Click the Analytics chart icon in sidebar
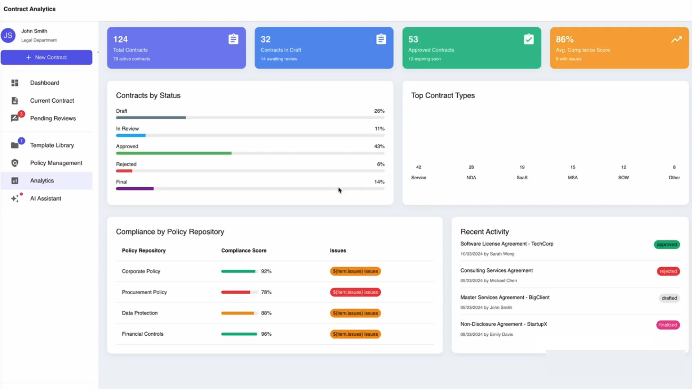The image size is (692, 389). (x=15, y=181)
